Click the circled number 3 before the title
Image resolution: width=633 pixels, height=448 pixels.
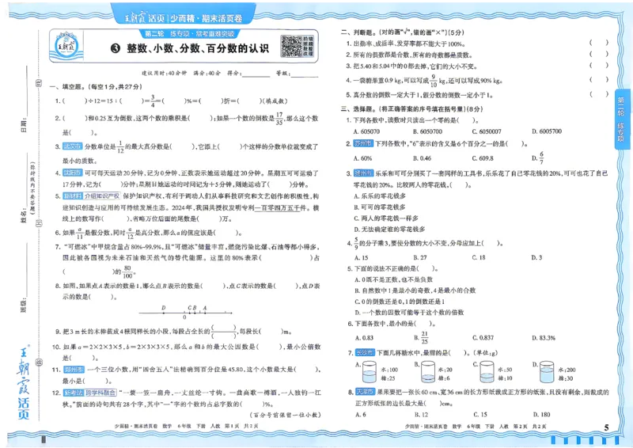115,48
